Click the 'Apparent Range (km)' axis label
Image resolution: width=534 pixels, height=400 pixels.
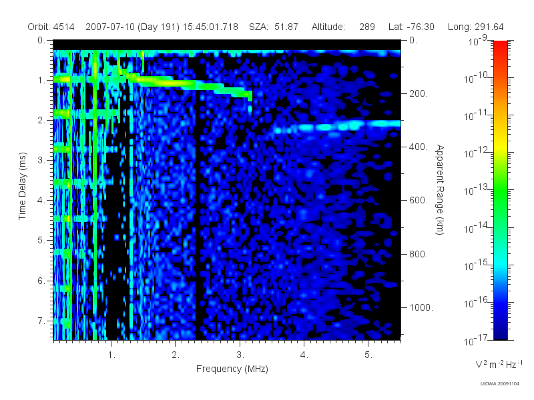[440, 190]
